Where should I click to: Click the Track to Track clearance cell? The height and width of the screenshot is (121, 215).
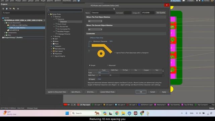(x=104, y=73)
